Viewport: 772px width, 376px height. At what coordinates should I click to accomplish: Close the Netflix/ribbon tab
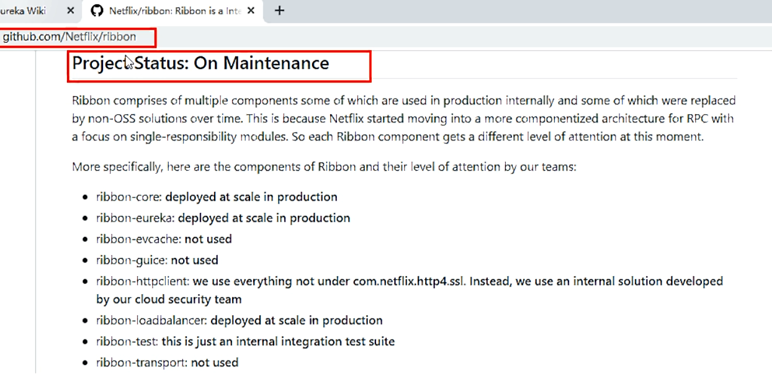(251, 11)
